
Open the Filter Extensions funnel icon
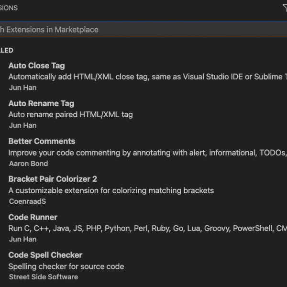pyautogui.click(x=285, y=8)
